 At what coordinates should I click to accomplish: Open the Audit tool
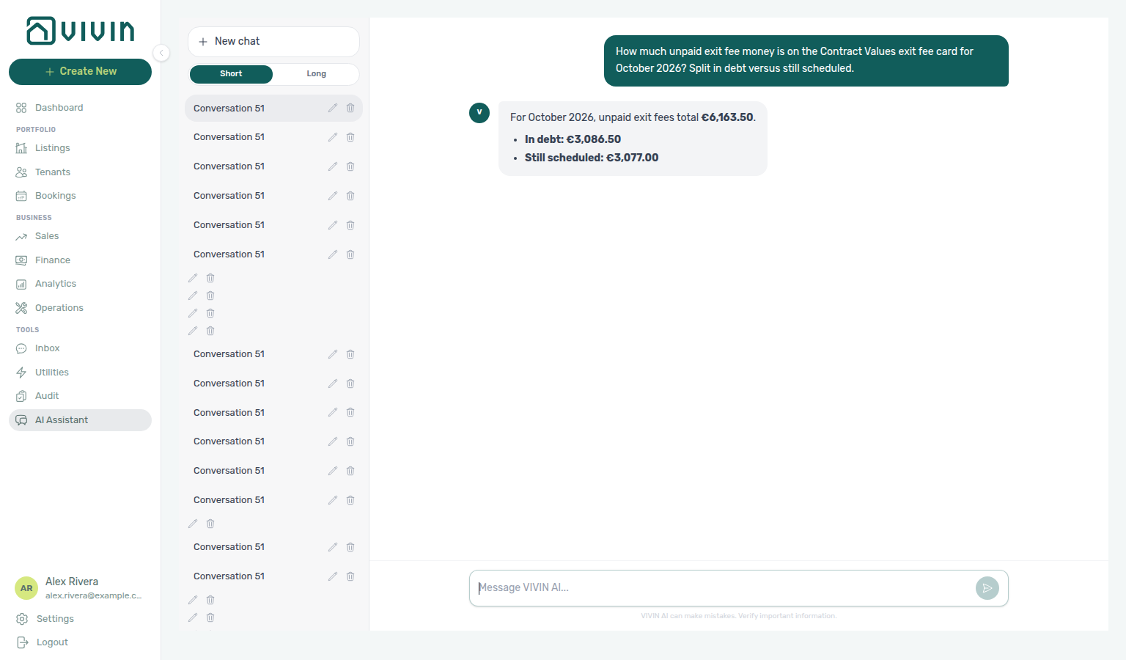click(80, 396)
